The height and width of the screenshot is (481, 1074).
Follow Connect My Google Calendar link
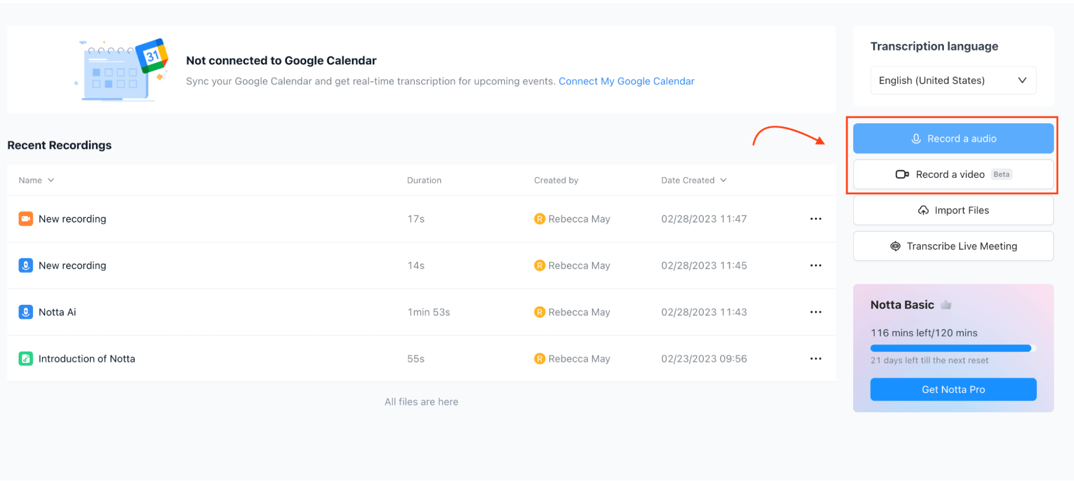coord(626,81)
